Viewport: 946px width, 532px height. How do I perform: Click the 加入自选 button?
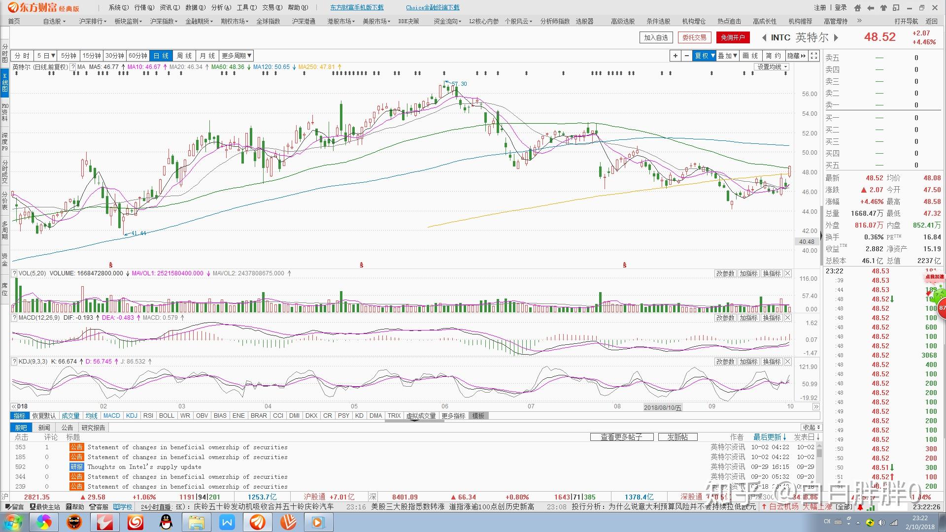656,37
